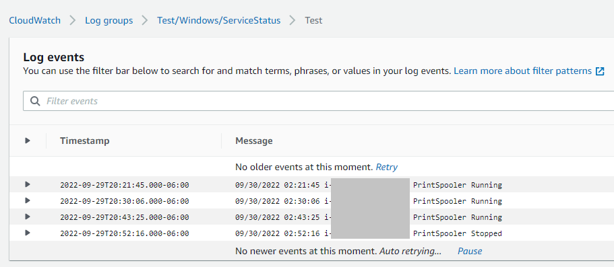
Task: Click the Test breadcrumb item
Action: tap(313, 20)
